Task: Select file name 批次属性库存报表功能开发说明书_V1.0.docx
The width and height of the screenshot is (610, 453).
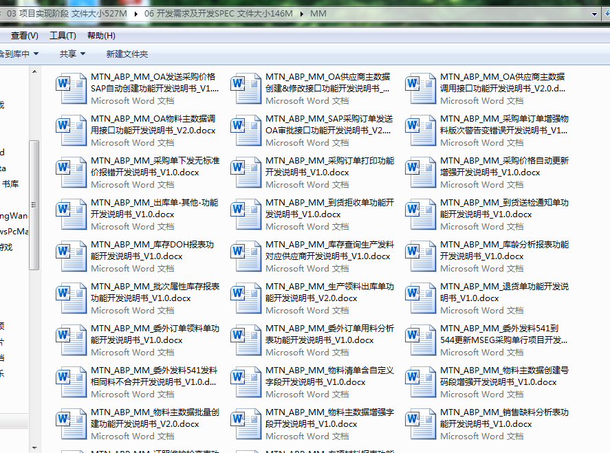Action: pyautogui.click(x=155, y=292)
